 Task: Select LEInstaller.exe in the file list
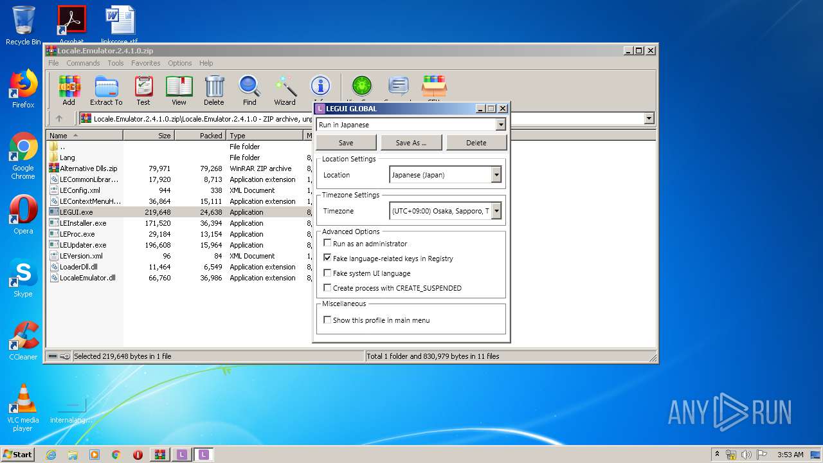pos(179,223)
